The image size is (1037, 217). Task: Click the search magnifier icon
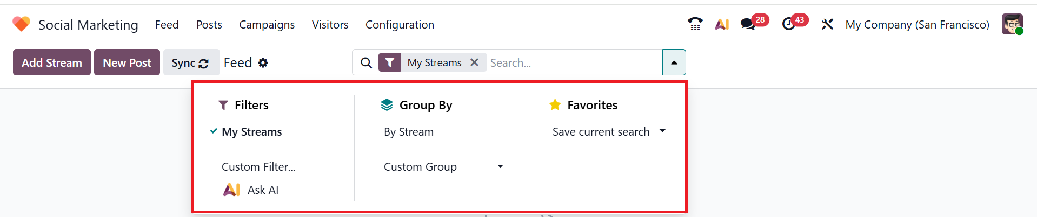coord(366,63)
